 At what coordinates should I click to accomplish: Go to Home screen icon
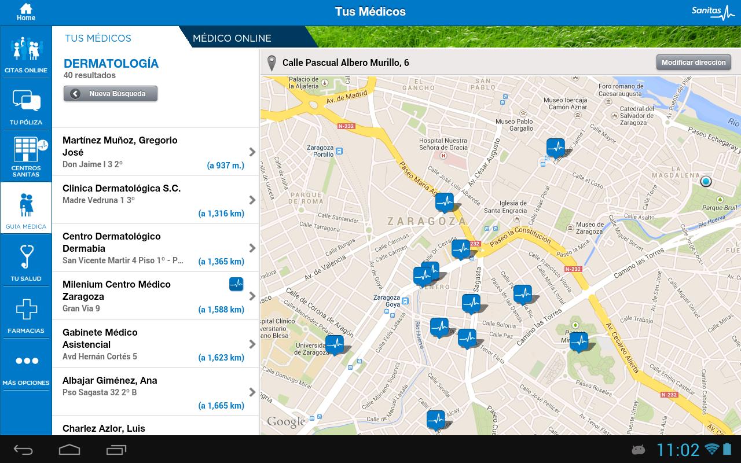pos(25,12)
